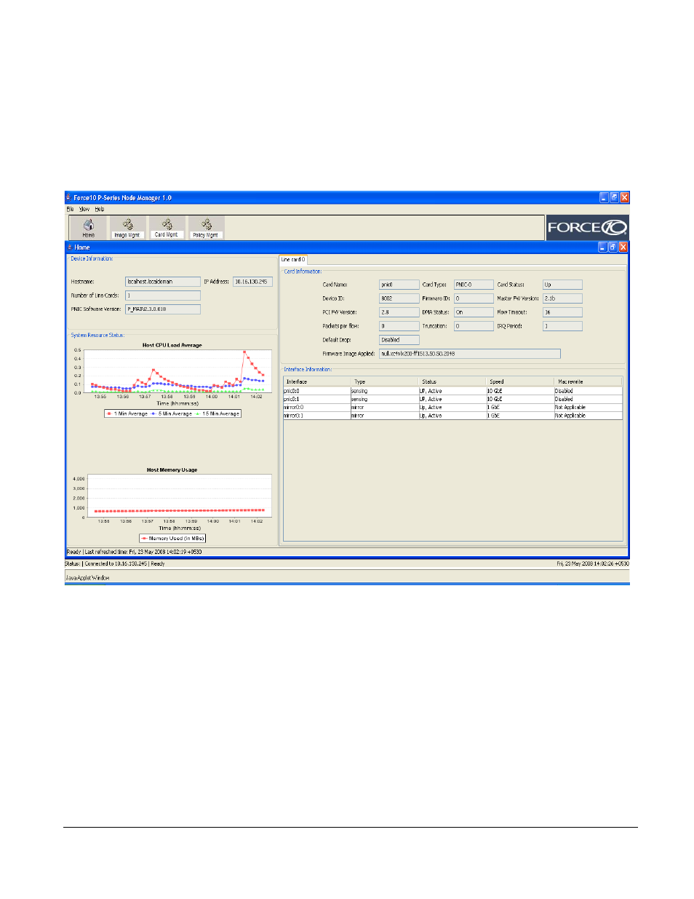This screenshot has width=694, height=899.
Task: Sort by the Speed column header
Action: tap(520, 381)
